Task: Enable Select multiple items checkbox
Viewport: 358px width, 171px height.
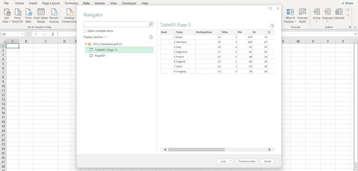Action: pos(85,31)
